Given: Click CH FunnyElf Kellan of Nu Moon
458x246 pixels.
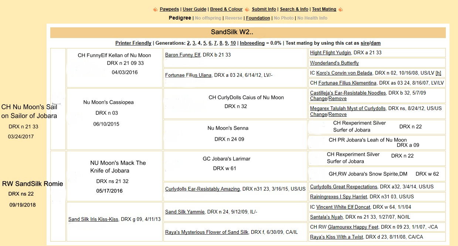Looking at the screenshot, I should (114, 55).
